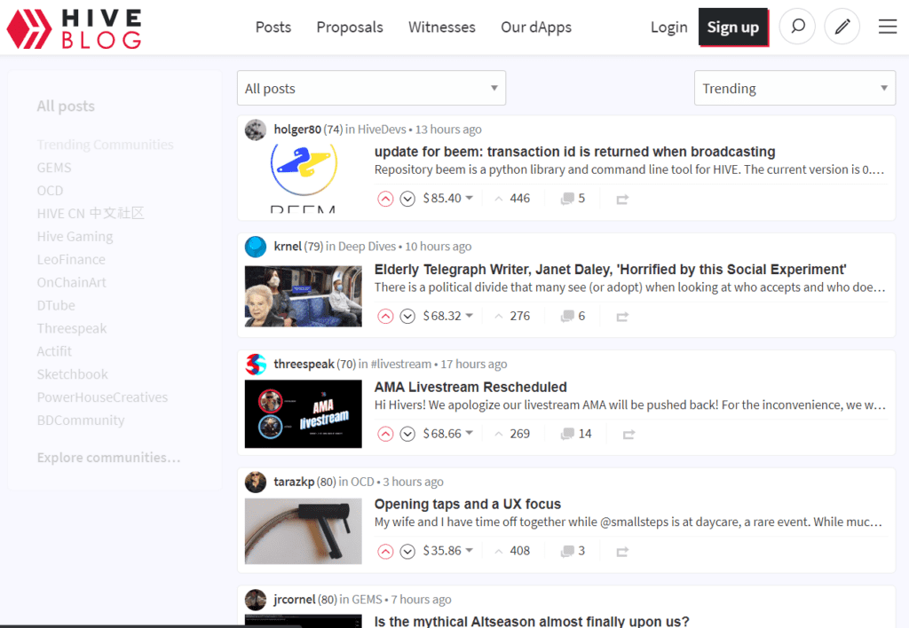Open the OnChainArt community link
Viewport: 909px width, 628px height.
tap(71, 283)
